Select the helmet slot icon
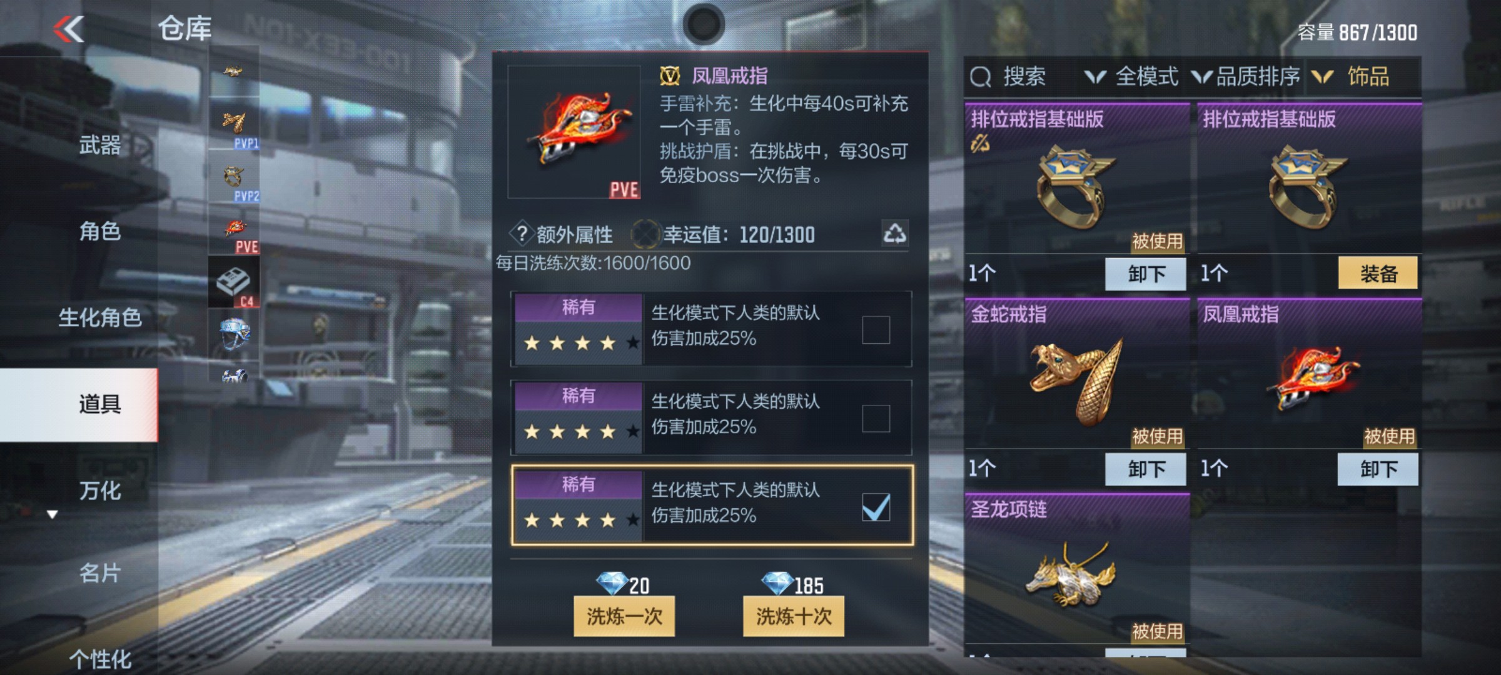The height and width of the screenshot is (675, 1501). (234, 334)
